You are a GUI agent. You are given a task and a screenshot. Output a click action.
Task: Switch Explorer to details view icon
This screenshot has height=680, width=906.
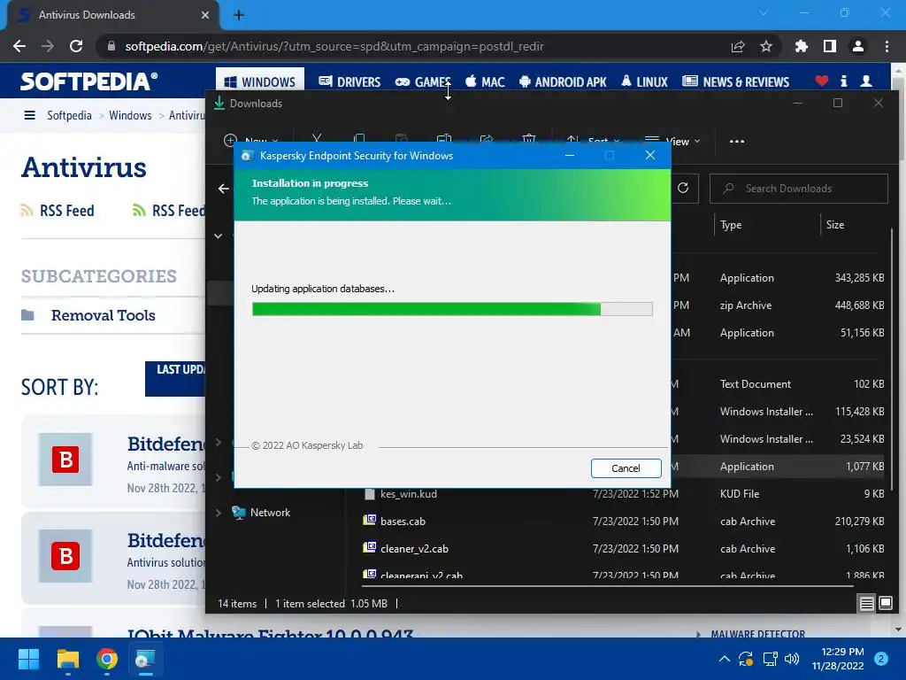[867, 604]
